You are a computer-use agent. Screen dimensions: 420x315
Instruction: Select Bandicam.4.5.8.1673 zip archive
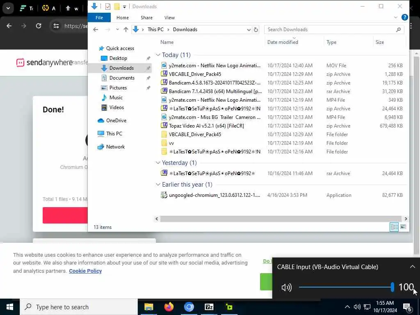(215, 83)
